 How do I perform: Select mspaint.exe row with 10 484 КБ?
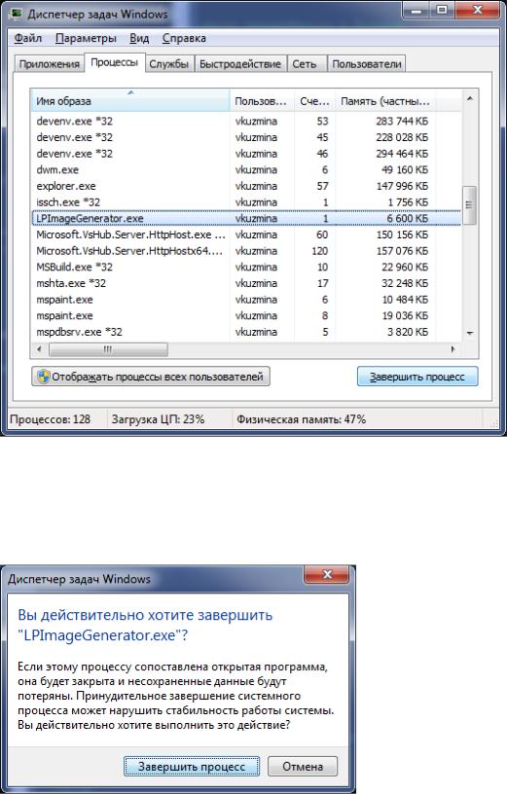point(246,300)
